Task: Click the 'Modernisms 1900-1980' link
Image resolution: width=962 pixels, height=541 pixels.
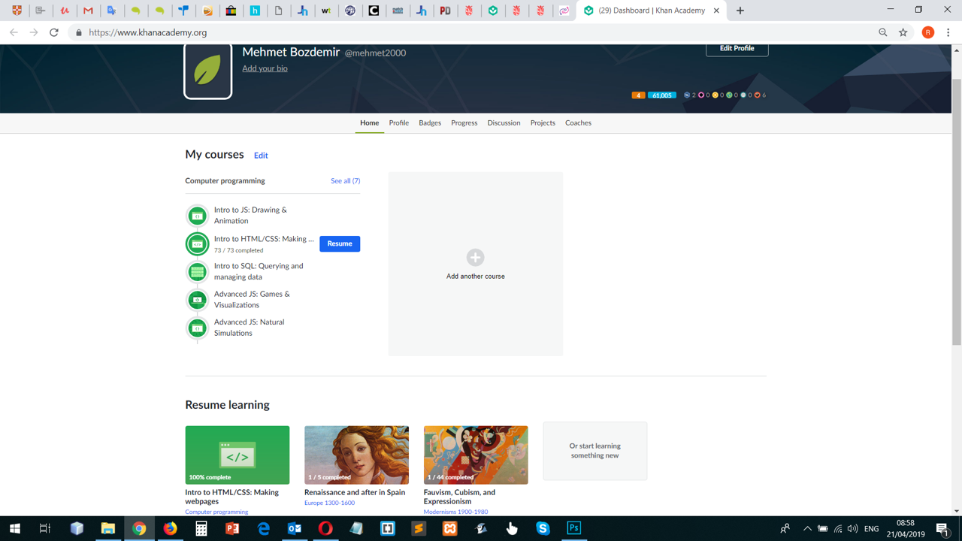Action: 455,512
